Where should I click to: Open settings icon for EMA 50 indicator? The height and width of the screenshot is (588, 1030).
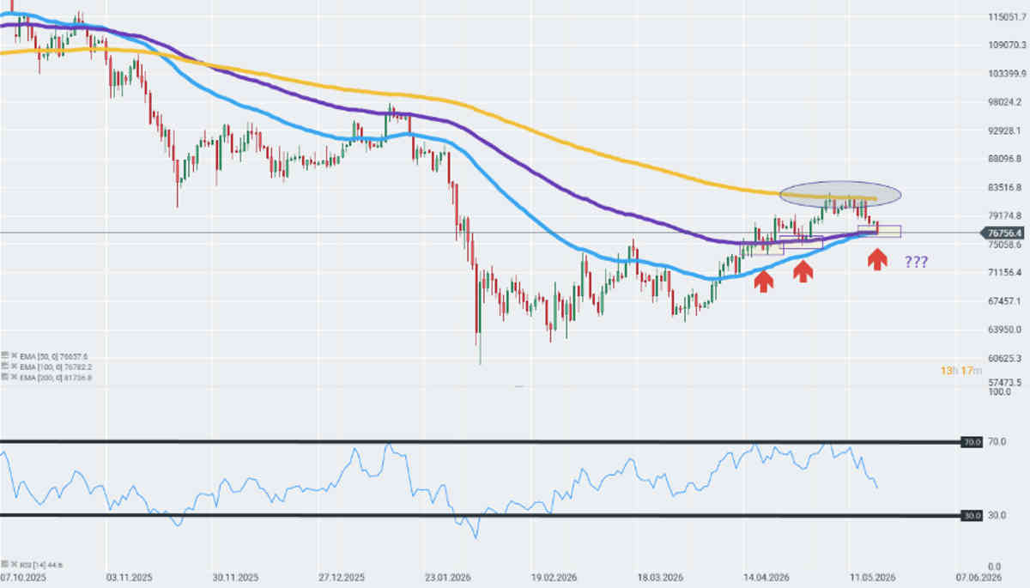5,355
